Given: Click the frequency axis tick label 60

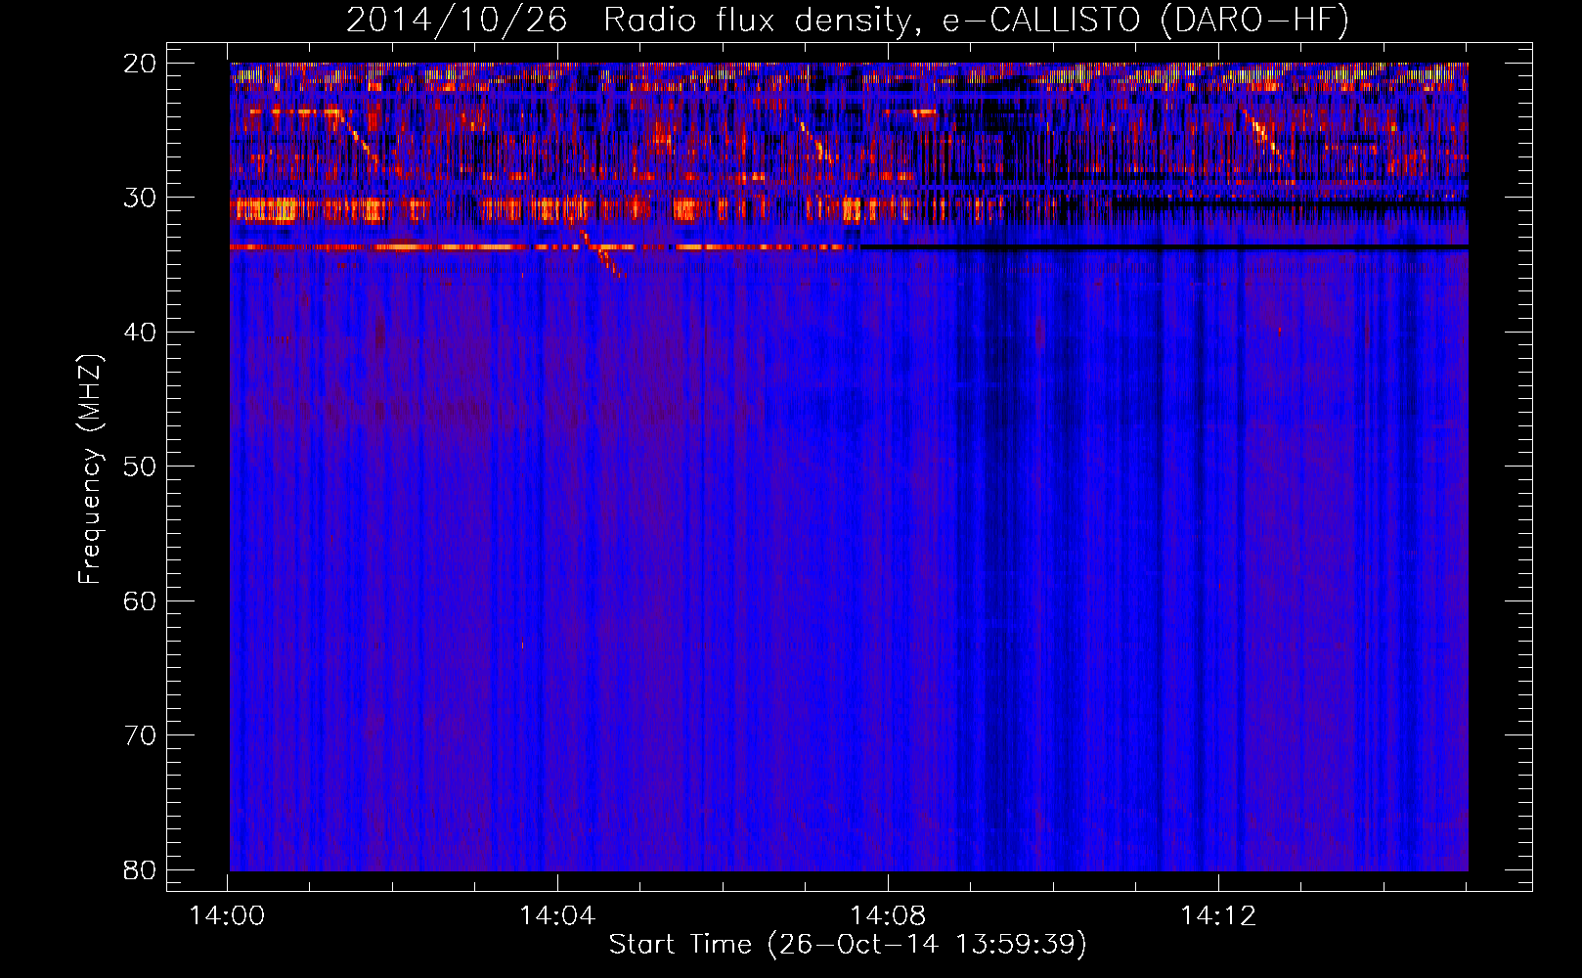Looking at the screenshot, I should coord(140,600).
